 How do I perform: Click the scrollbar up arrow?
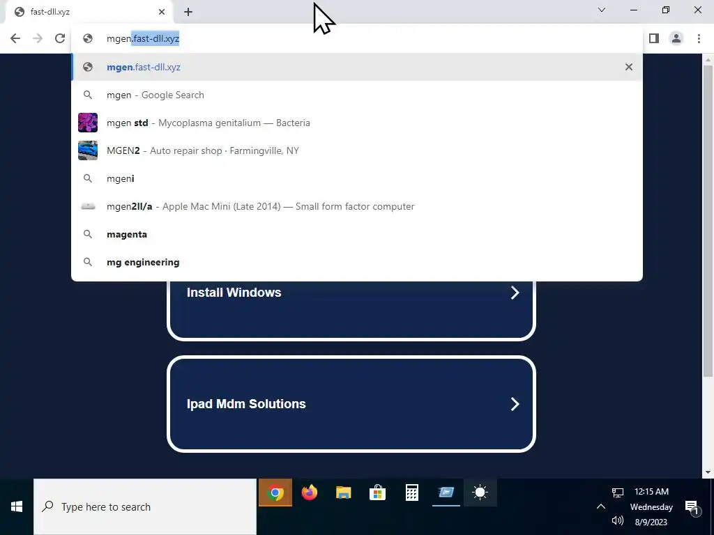click(708, 59)
